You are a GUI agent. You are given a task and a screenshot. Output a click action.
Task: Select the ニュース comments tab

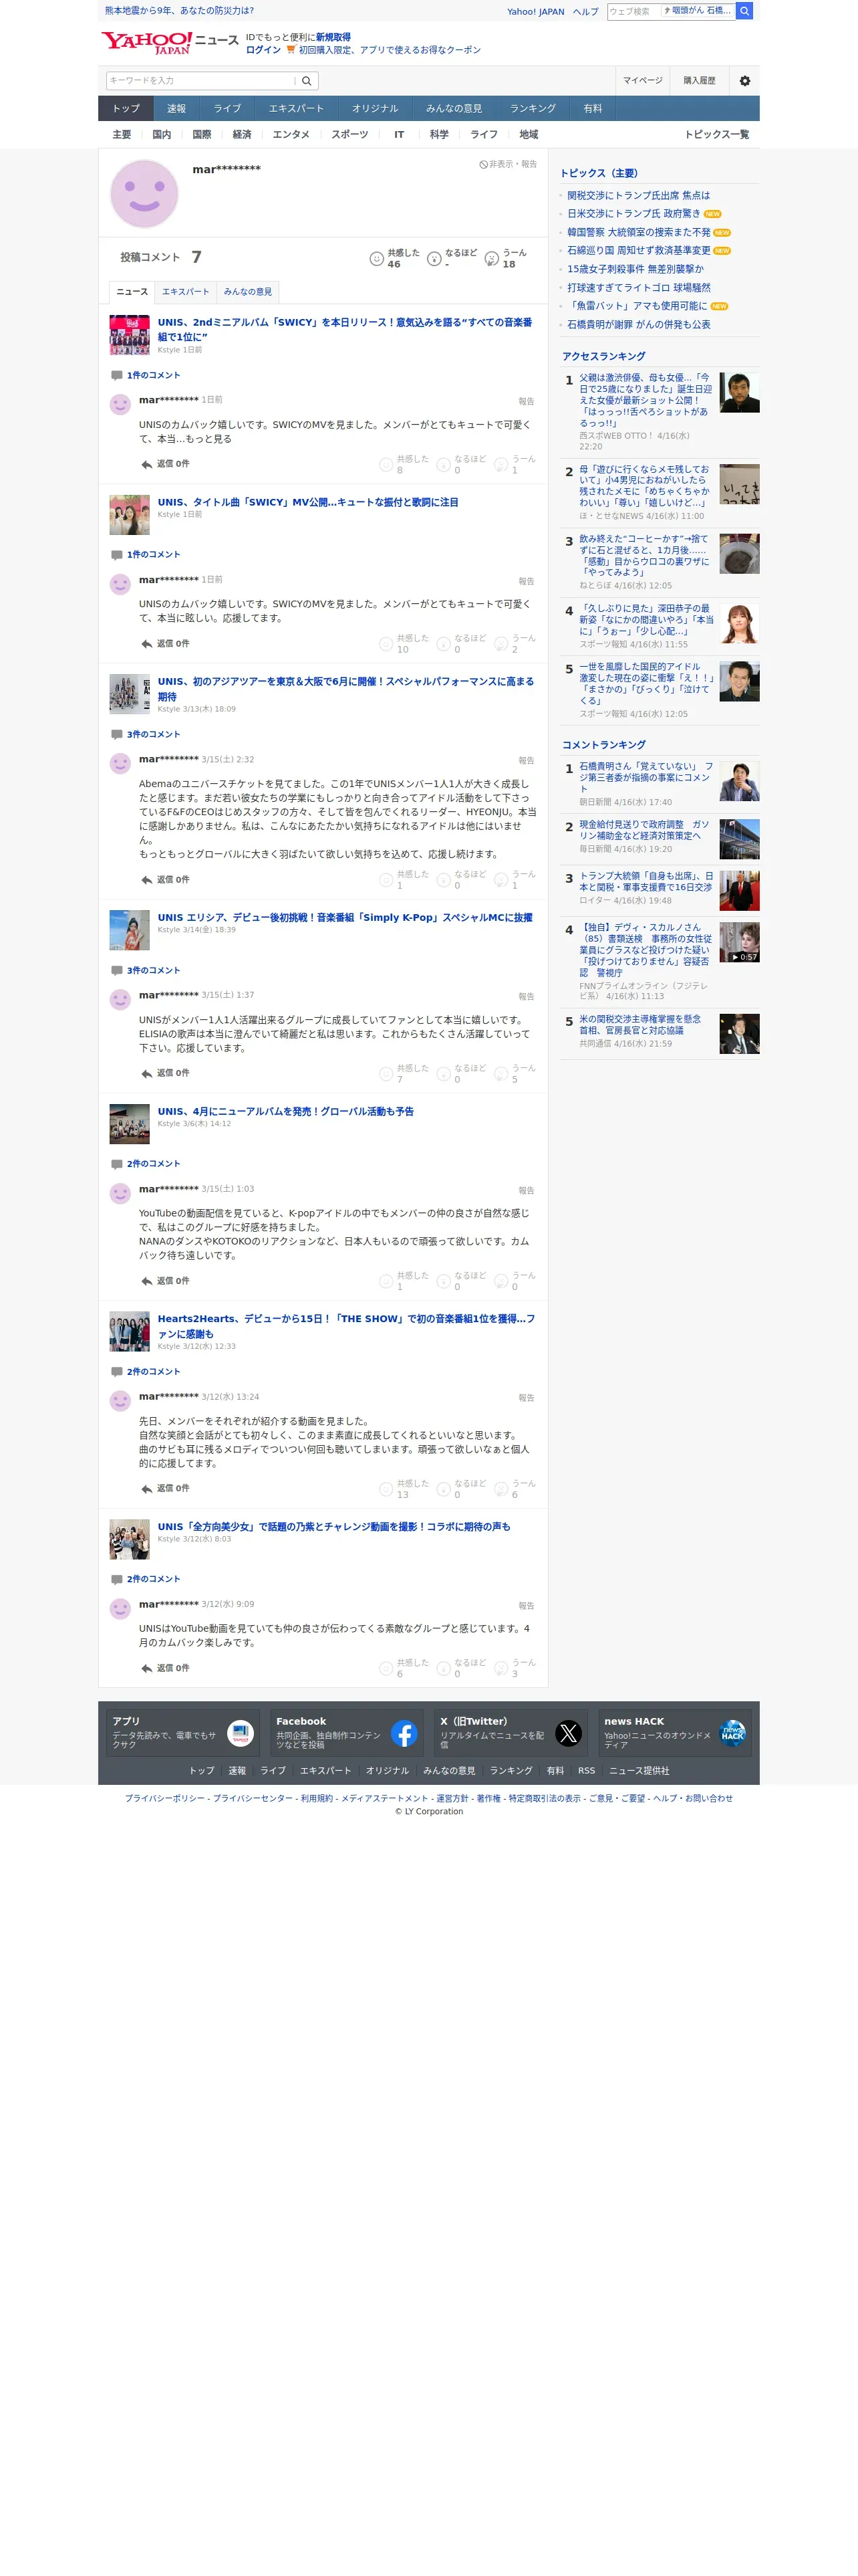[x=132, y=292]
